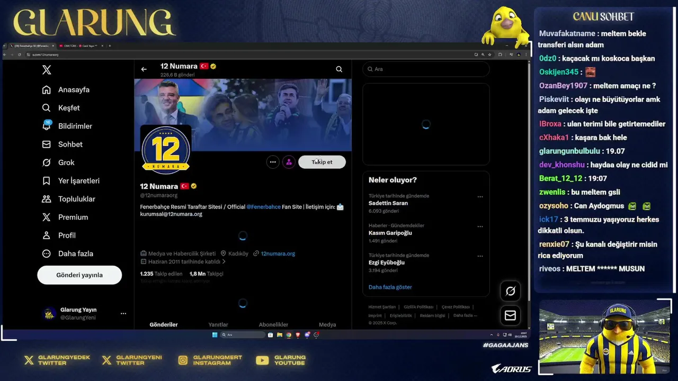Click the Takip et follow button
This screenshot has width=678, height=381.
[322, 162]
